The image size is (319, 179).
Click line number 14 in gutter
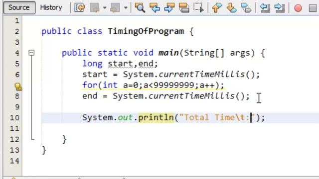14,161
